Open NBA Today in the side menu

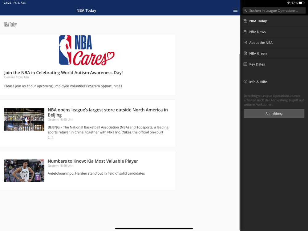click(x=274, y=21)
